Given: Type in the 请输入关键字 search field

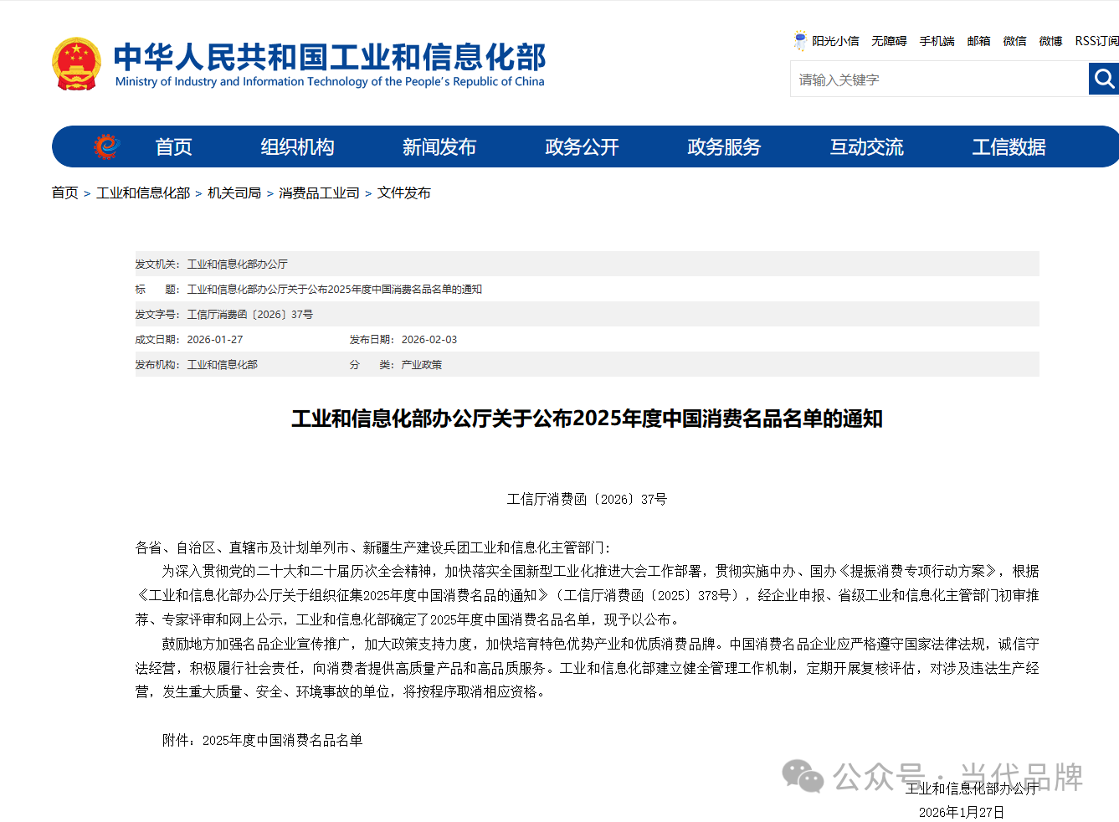Looking at the screenshot, I should 938,80.
